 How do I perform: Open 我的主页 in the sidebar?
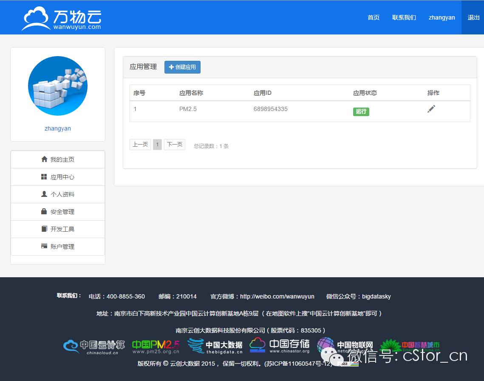coord(58,159)
